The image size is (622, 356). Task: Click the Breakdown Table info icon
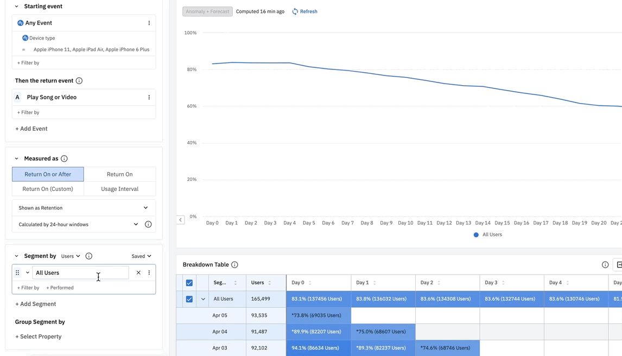[234, 265]
